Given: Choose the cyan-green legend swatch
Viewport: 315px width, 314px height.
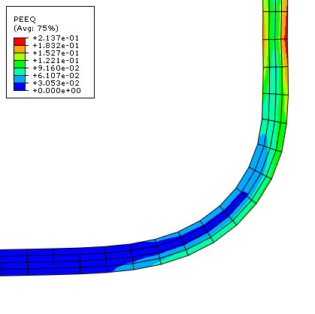Looking at the screenshot, I should tap(20, 72).
